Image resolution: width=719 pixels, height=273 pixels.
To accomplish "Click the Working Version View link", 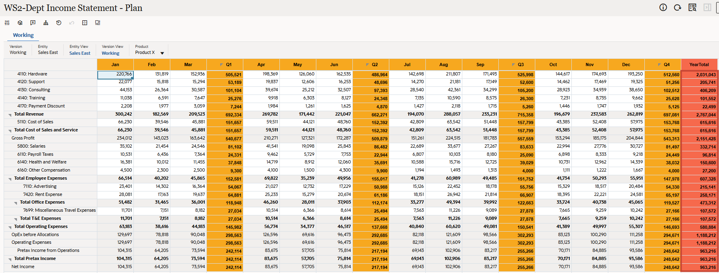I will pyautogui.click(x=110, y=53).
